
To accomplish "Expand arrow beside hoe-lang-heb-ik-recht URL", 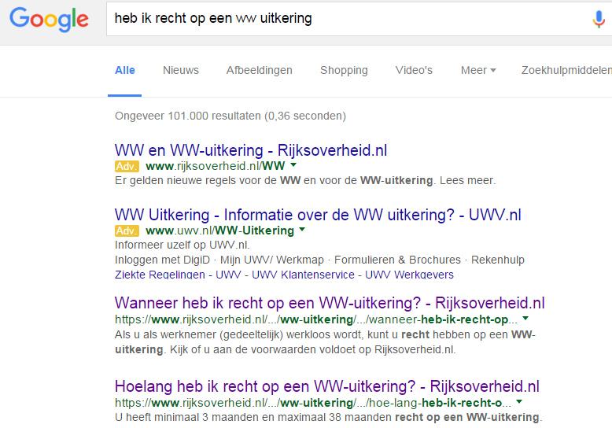I will pyautogui.click(x=519, y=402).
